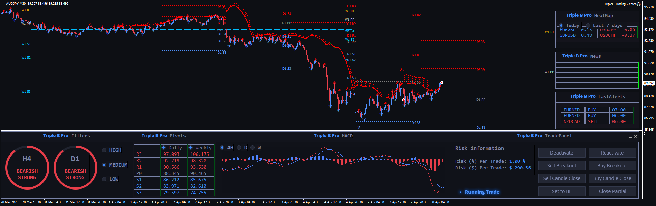Click the Set to BE button
656x206 pixels.
click(x=562, y=191)
